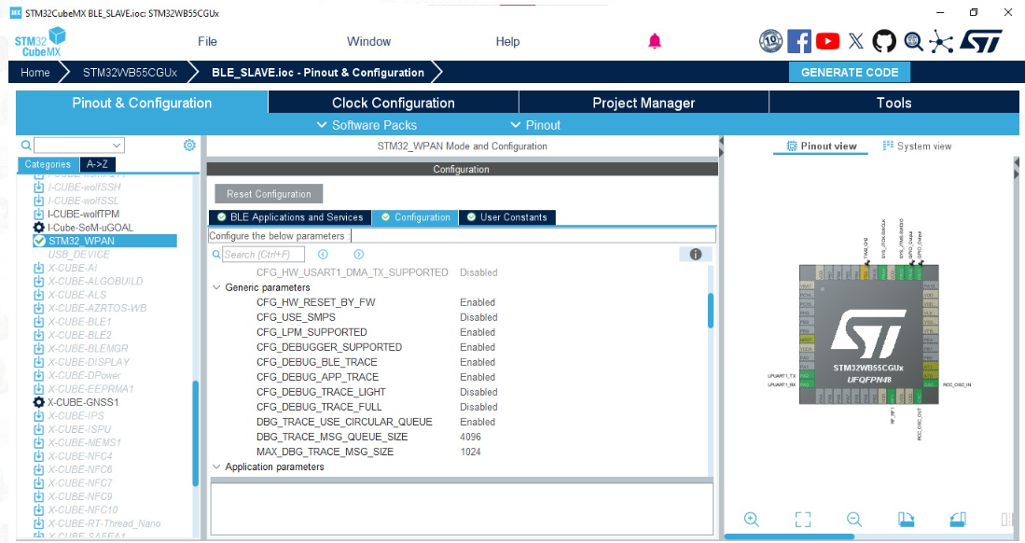Collapse the Generic parameters section
Viewport: 1025px width, 543px height.
click(x=216, y=287)
